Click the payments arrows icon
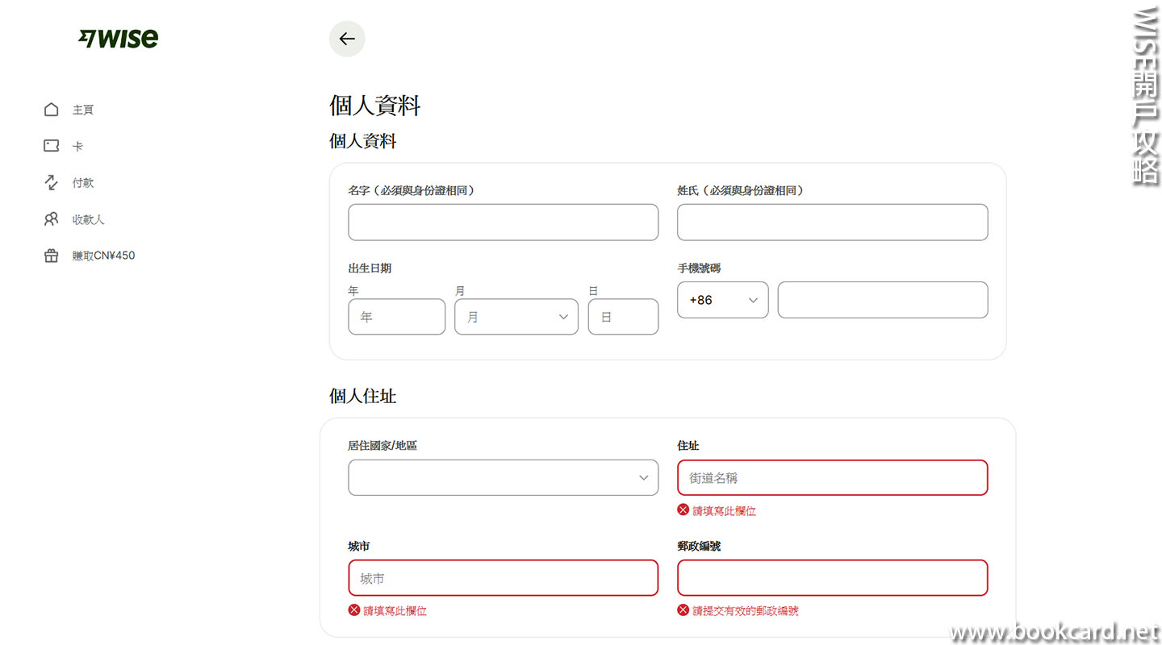Screen dimensions: 1162x645 tap(52, 183)
